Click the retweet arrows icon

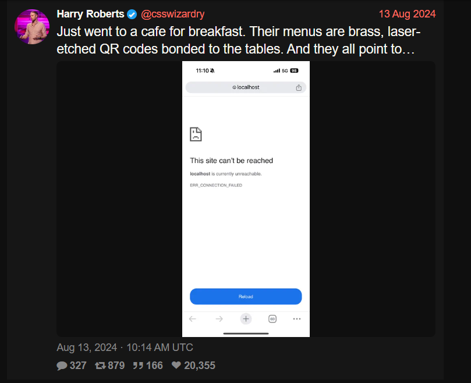(100, 366)
